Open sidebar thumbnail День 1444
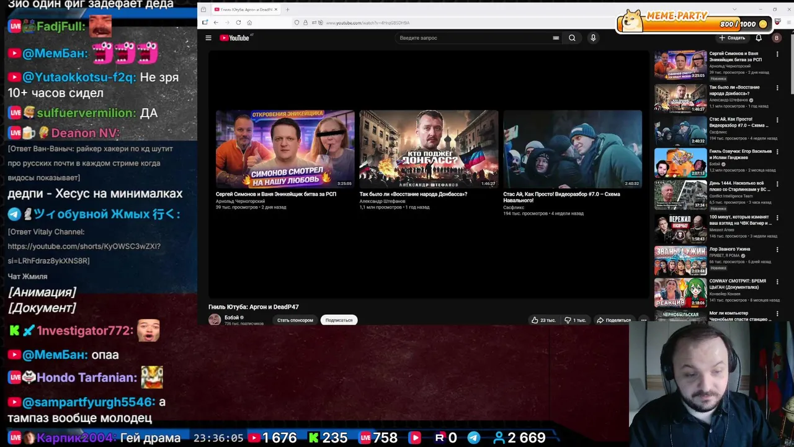Screen dimensions: 794x447 click(680, 194)
